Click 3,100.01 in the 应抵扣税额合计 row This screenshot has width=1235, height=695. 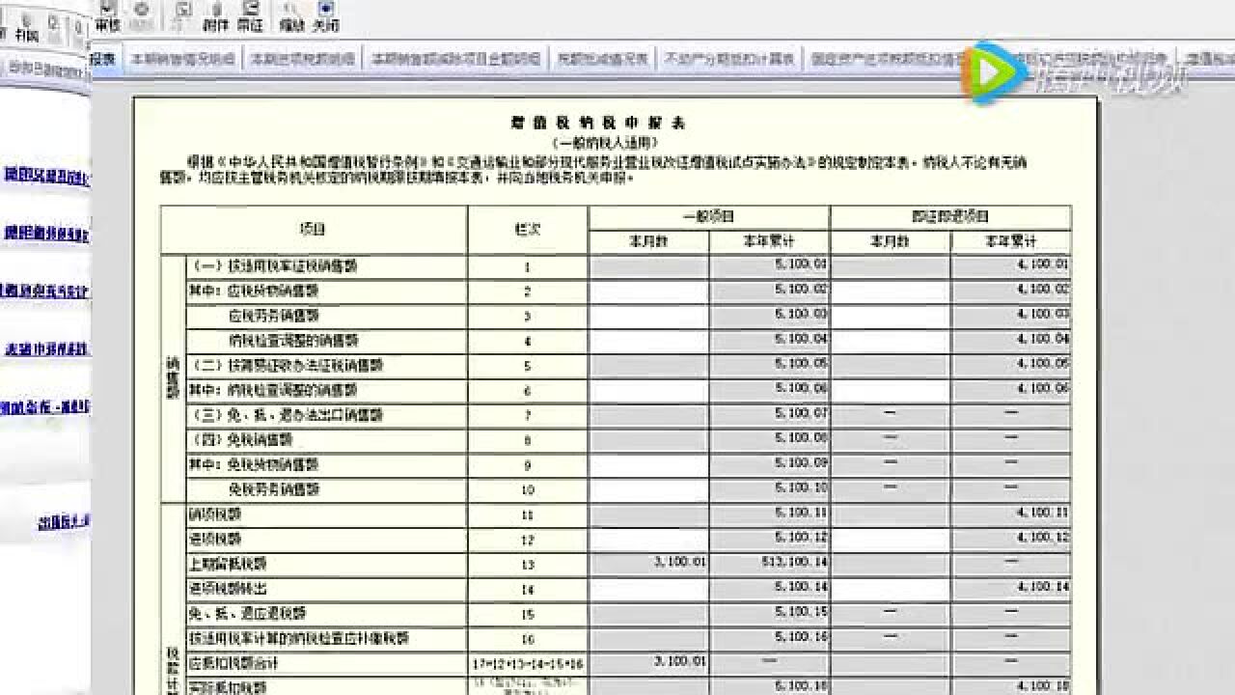click(x=679, y=661)
